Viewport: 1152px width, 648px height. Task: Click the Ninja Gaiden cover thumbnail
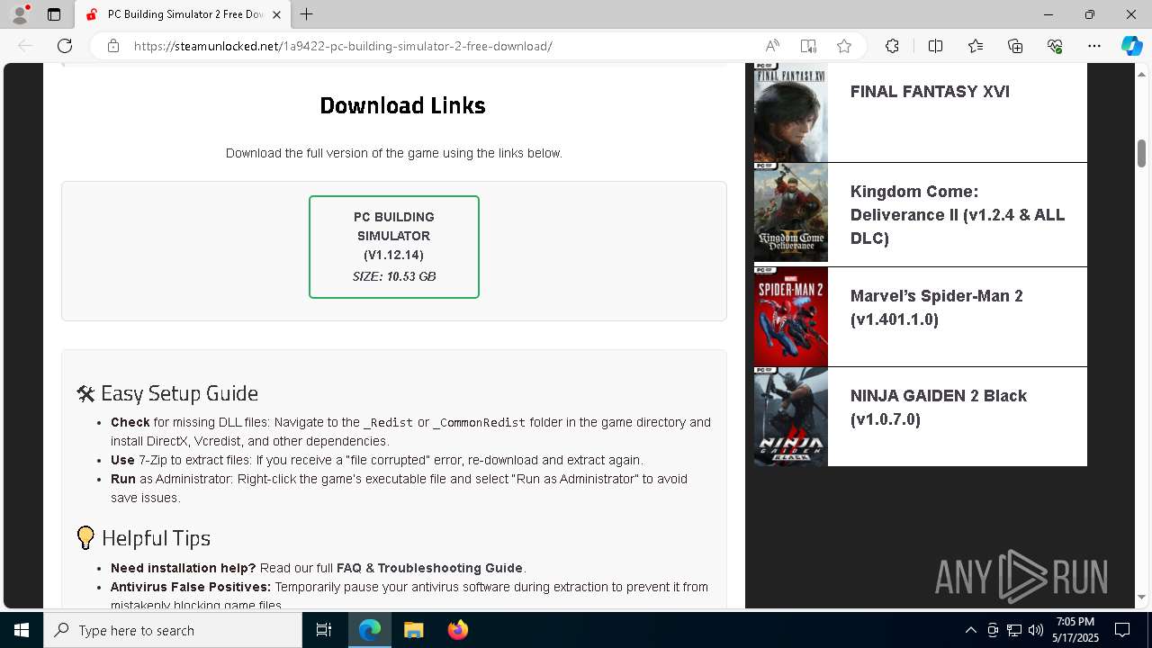(791, 417)
